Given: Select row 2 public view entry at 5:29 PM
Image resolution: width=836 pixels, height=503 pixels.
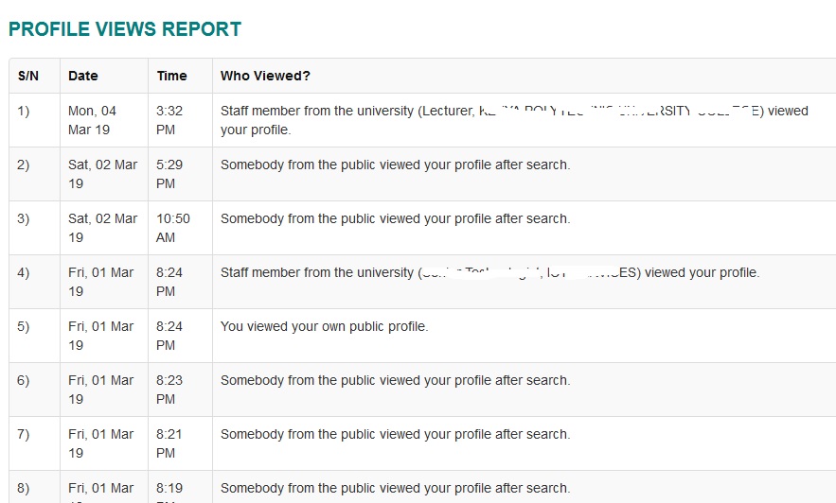Looking at the screenshot, I should [396, 165].
